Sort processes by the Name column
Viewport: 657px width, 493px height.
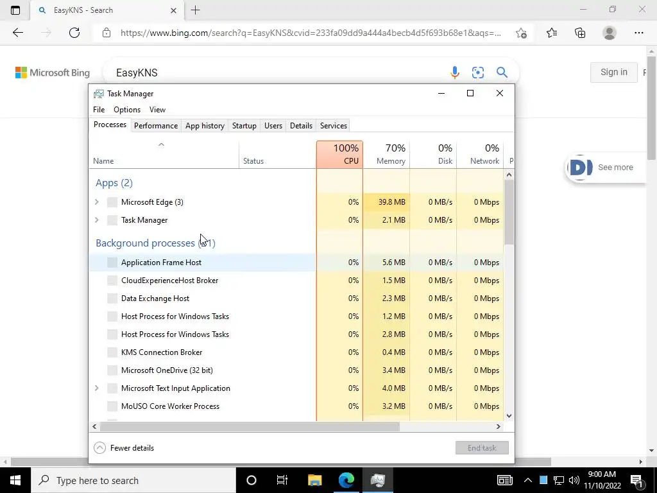pyautogui.click(x=164, y=154)
